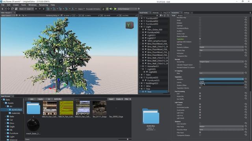Adjust the thumbnail size slider in Asset Browser
Image resolution: width=252 pixels, height=141 pixels.
pyautogui.click(x=128, y=139)
